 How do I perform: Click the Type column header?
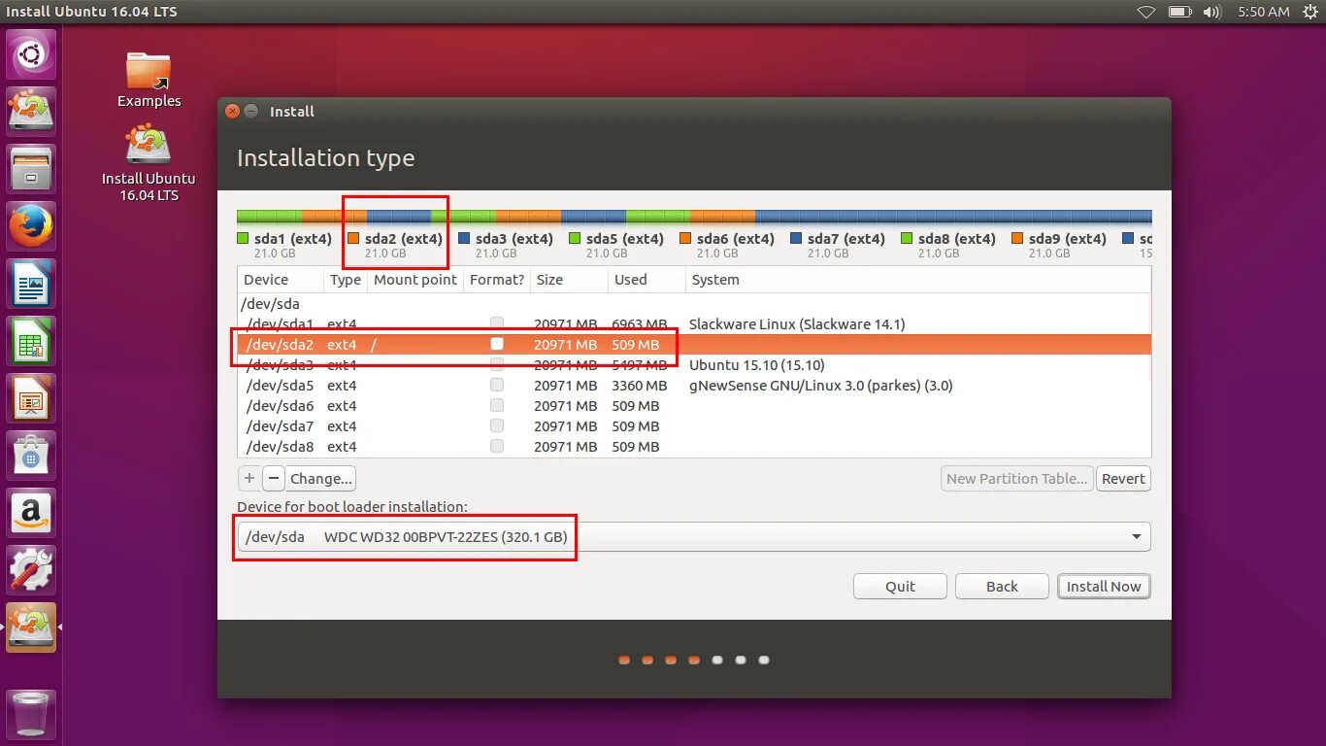click(346, 280)
